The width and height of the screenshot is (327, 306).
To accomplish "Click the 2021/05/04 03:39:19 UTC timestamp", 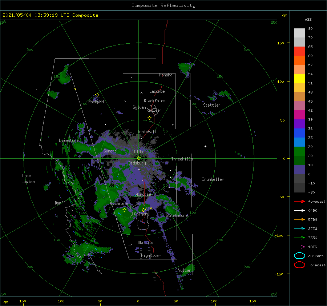I will [36, 15].
